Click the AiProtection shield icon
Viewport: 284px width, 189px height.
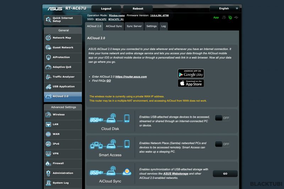coord(48,57)
